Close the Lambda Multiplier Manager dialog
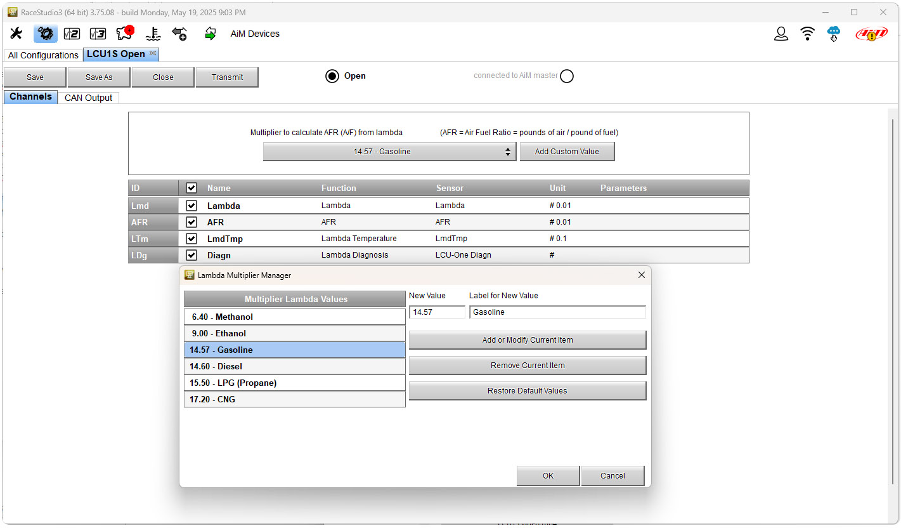The height and width of the screenshot is (528, 901). pos(641,275)
